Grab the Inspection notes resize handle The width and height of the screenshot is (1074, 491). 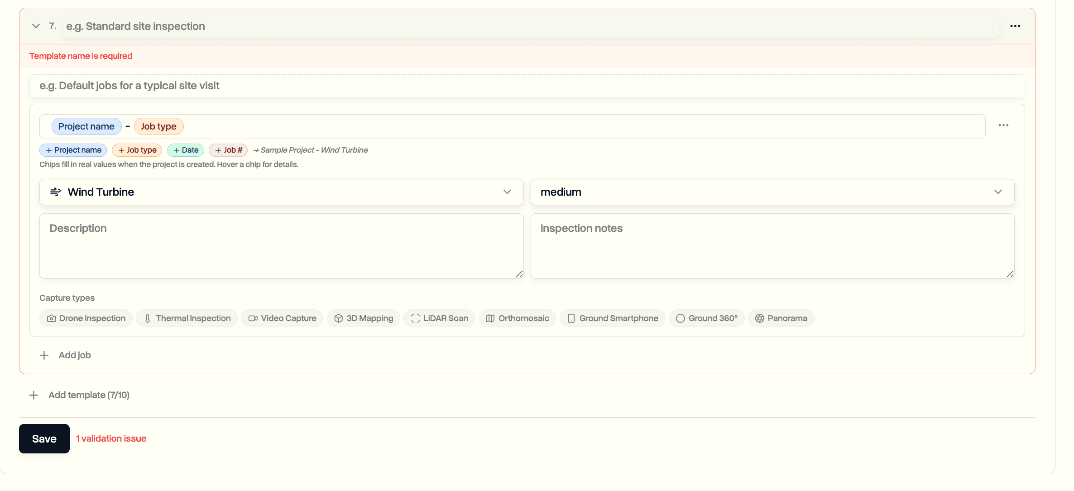1010,274
